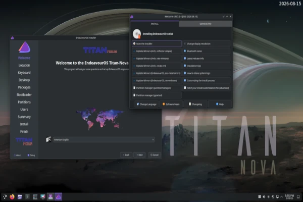This screenshot has width=303, height=202.
Task: Cancel the EndeavourOS Installer
Action: click(x=155, y=155)
